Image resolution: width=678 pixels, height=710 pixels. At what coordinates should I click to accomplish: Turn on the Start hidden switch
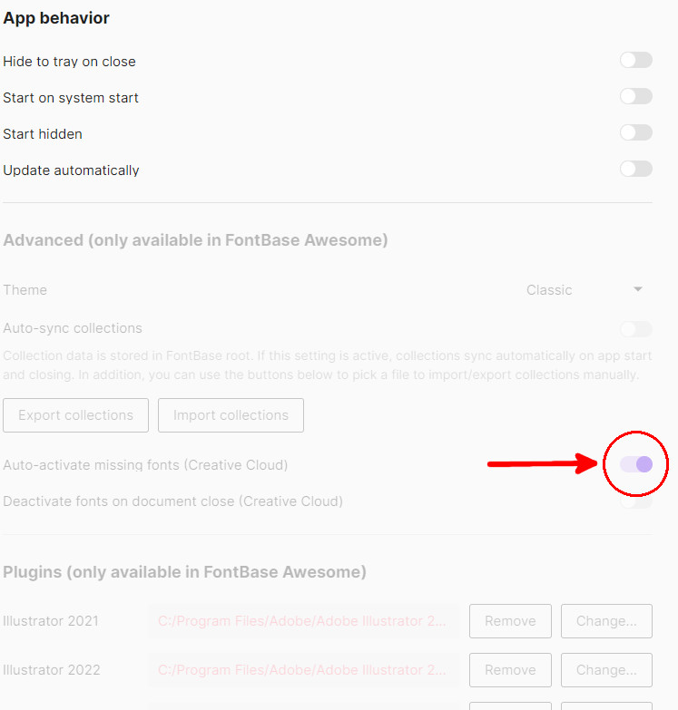click(x=635, y=133)
